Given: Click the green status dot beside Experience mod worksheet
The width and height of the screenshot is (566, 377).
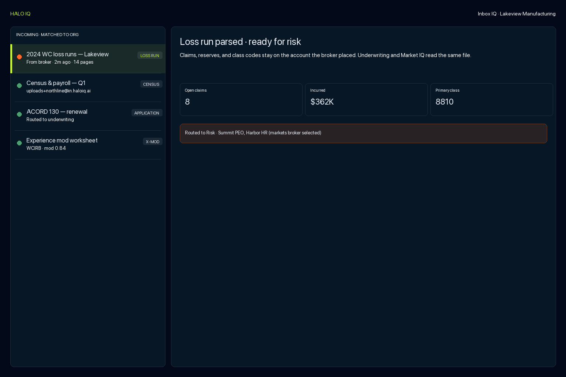Looking at the screenshot, I should point(20,143).
